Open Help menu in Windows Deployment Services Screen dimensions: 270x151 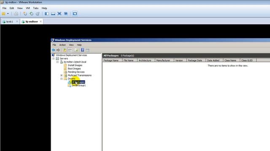pyautogui.click(x=79, y=45)
